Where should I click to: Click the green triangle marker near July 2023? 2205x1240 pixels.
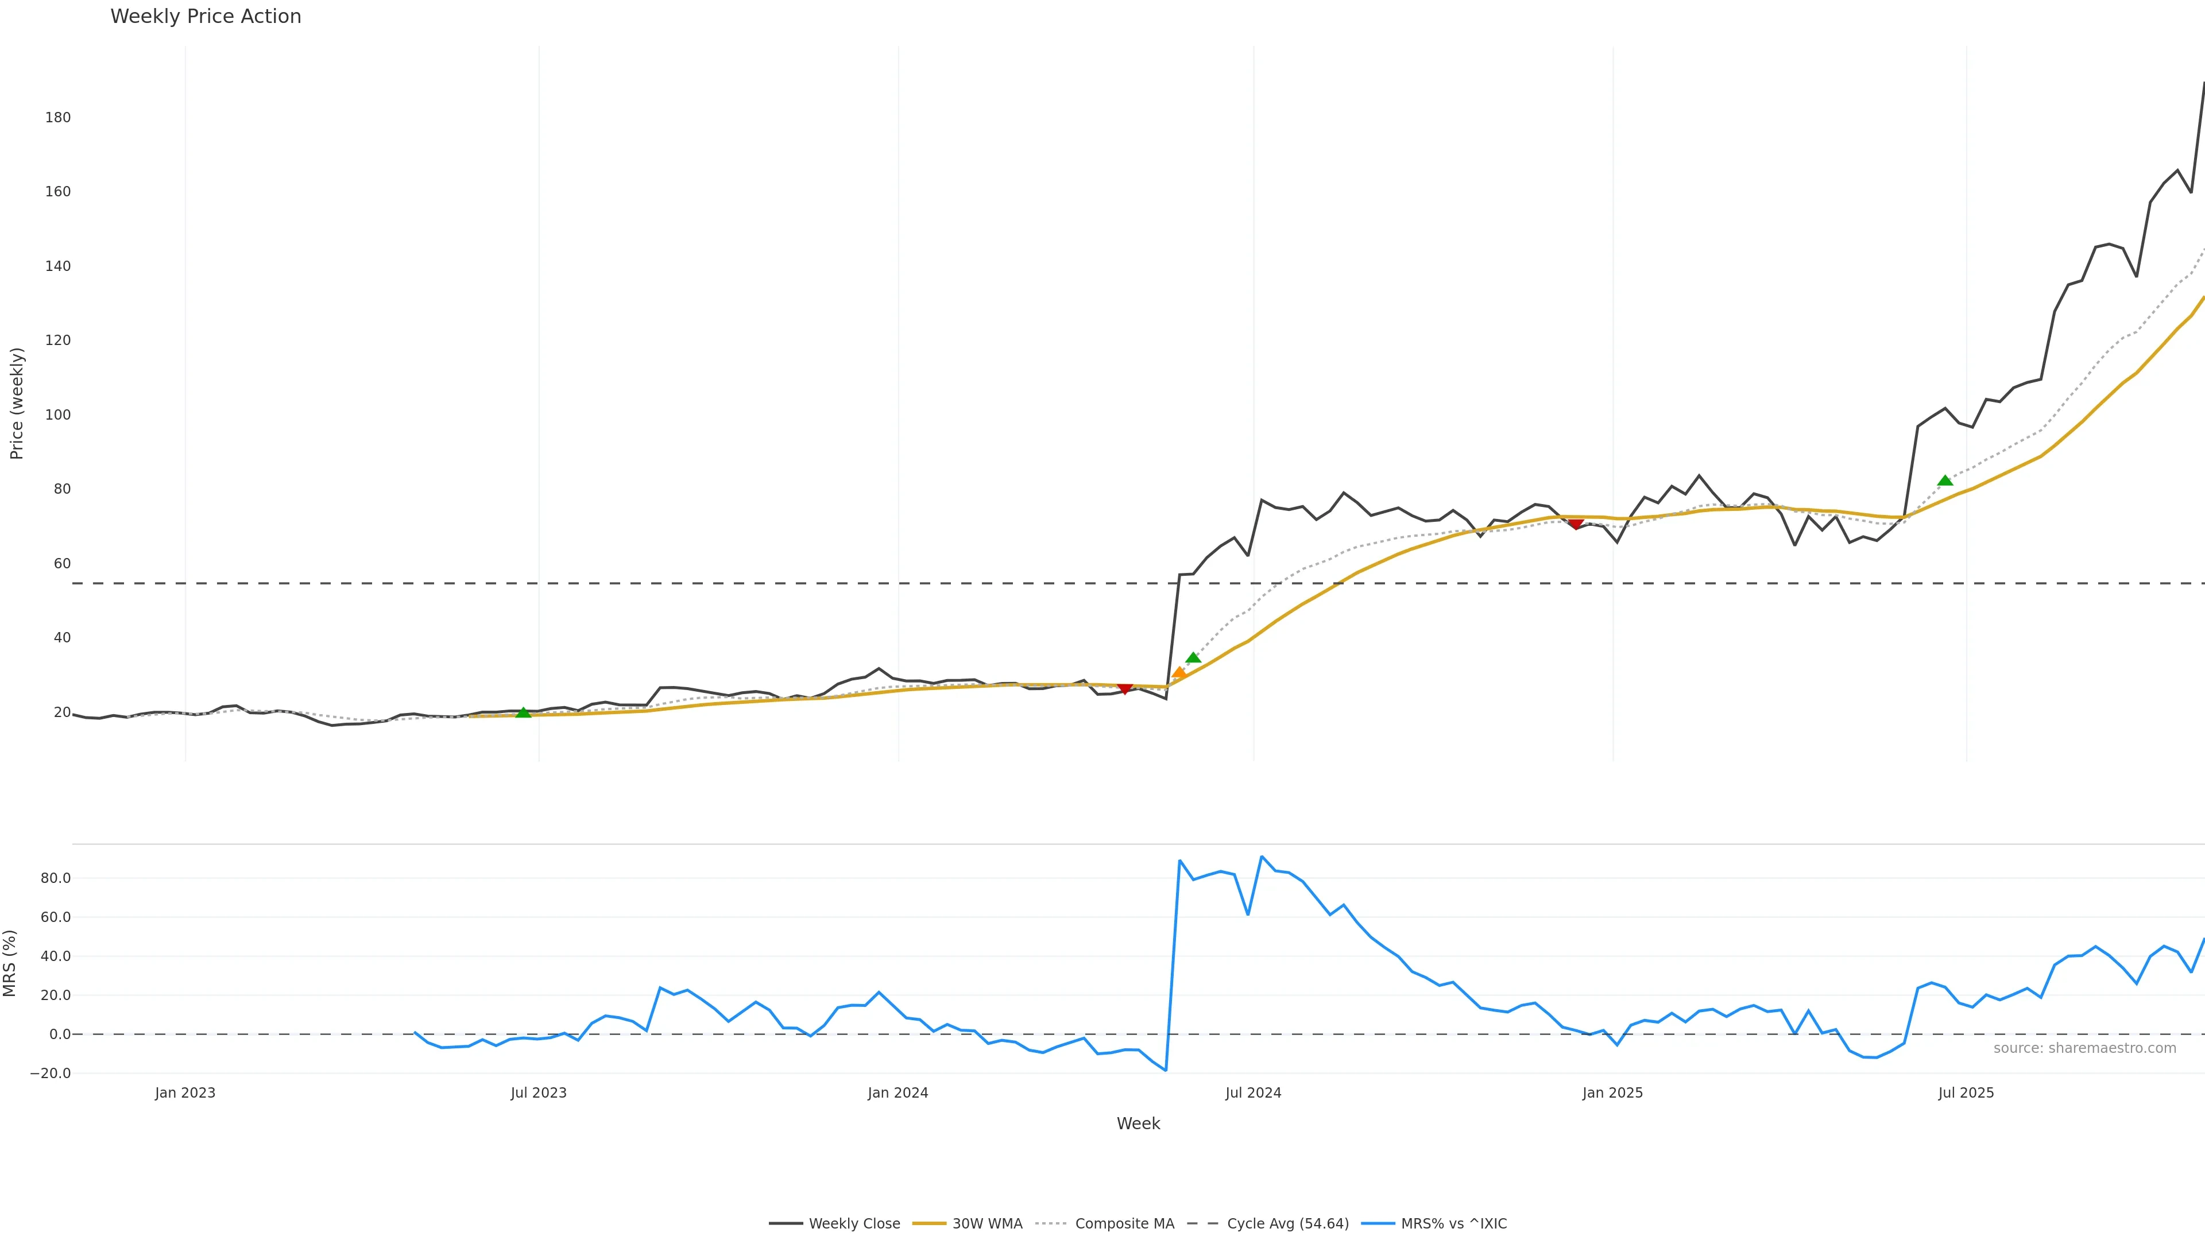[x=523, y=712]
